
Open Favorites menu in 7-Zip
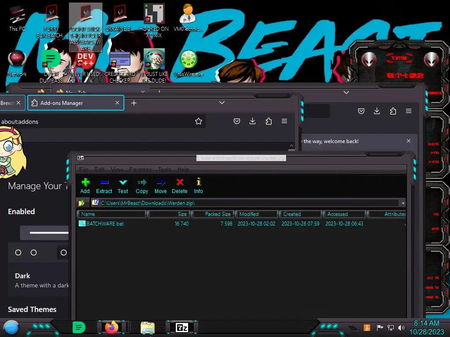(x=140, y=169)
